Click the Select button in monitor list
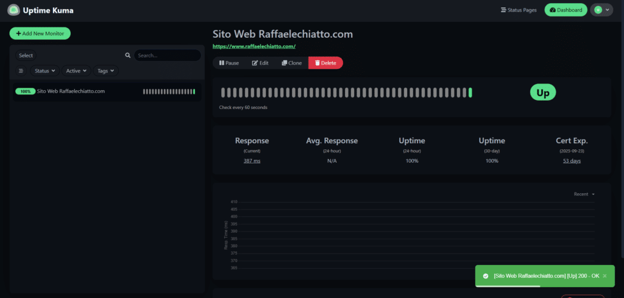 point(26,55)
